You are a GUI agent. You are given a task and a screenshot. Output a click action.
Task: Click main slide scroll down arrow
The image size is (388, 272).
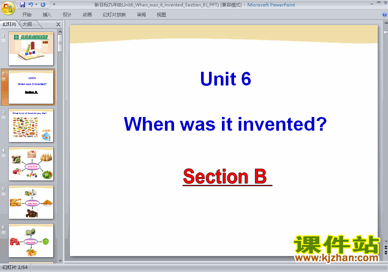point(386,241)
